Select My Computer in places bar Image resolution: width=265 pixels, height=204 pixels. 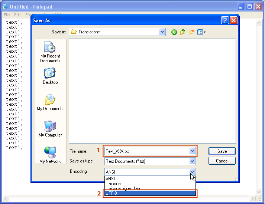(50, 129)
